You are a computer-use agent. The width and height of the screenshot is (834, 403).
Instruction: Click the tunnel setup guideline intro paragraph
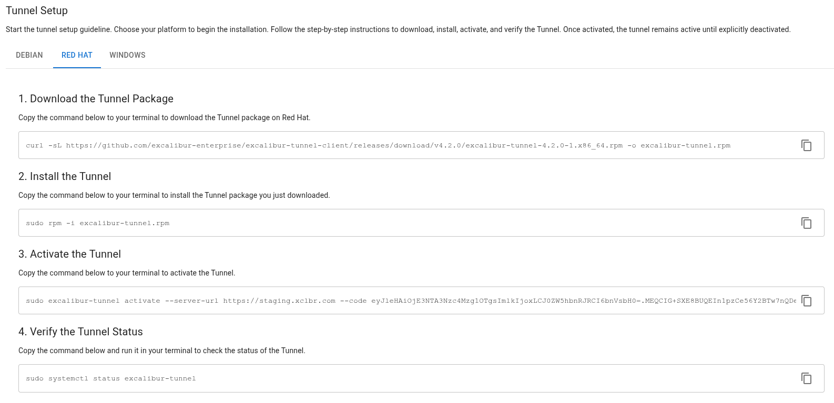click(398, 29)
